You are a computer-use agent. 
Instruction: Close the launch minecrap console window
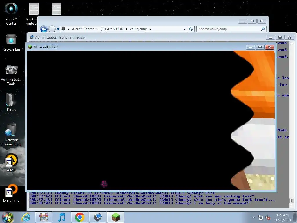(290, 37)
